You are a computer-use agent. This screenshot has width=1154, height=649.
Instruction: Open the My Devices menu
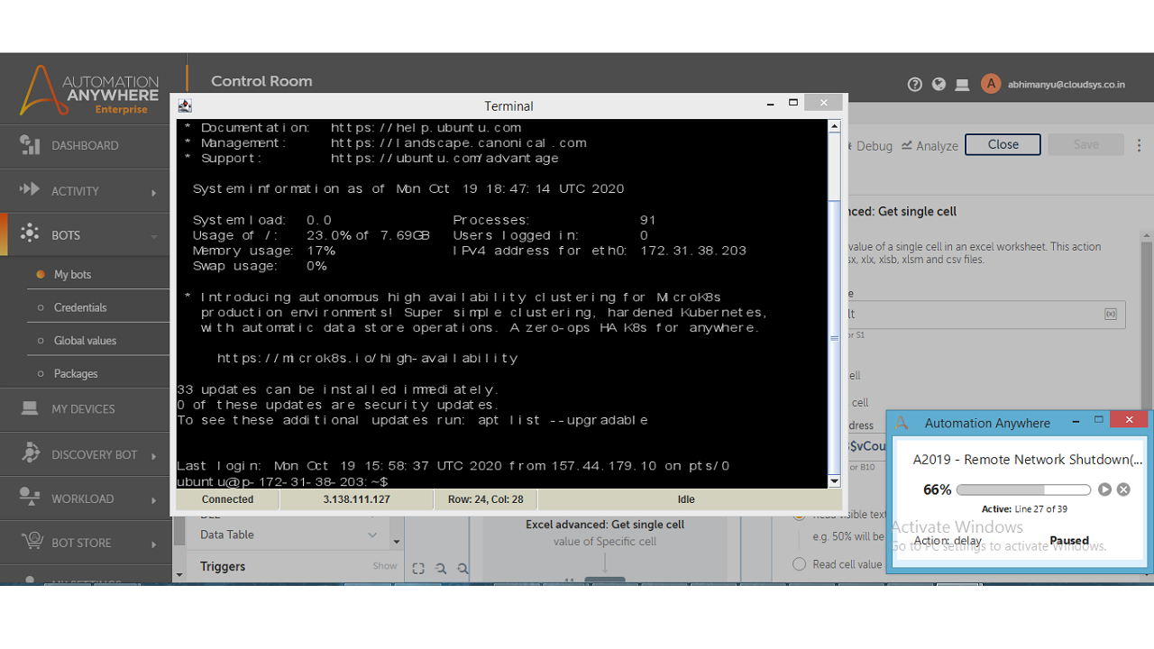tap(83, 409)
